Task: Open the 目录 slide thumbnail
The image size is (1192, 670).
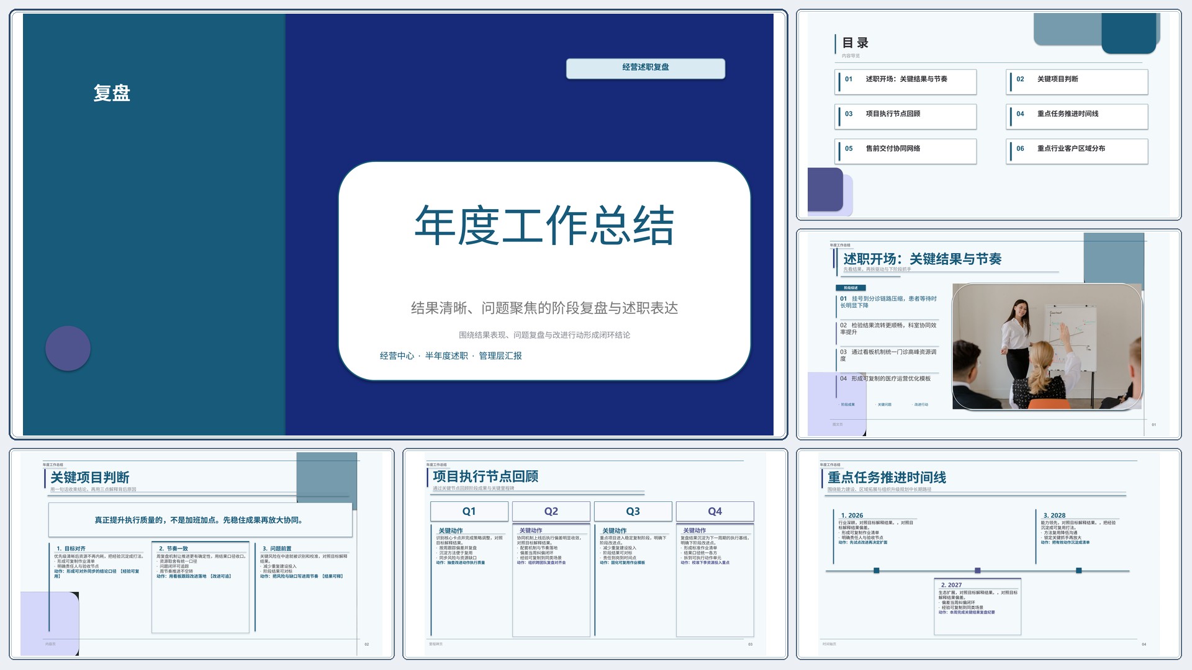Action: coord(988,115)
